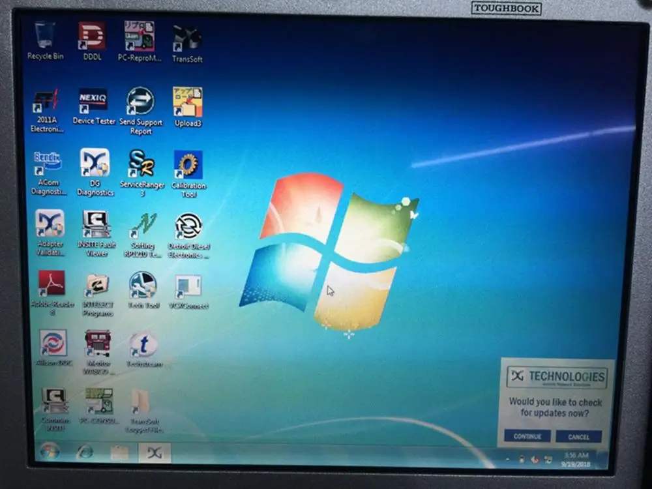Open the PC-ReproM... shortcut
The width and height of the screenshot is (652, 489).
click(x=140, y=42)
